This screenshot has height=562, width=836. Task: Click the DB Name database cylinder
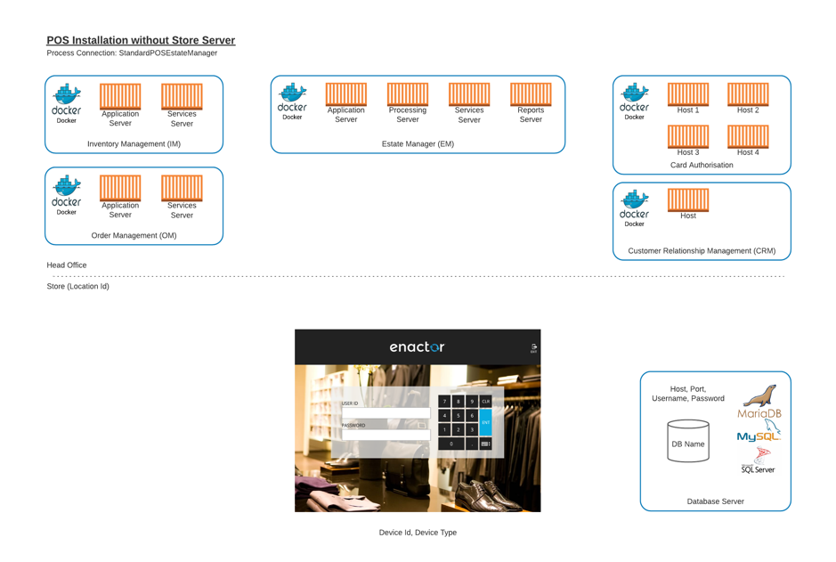686,441
